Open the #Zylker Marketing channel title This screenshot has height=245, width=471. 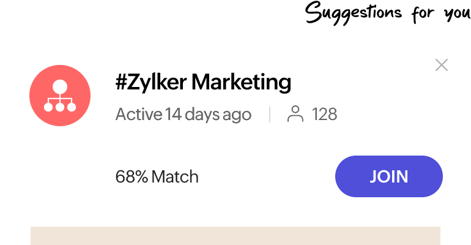203,81
